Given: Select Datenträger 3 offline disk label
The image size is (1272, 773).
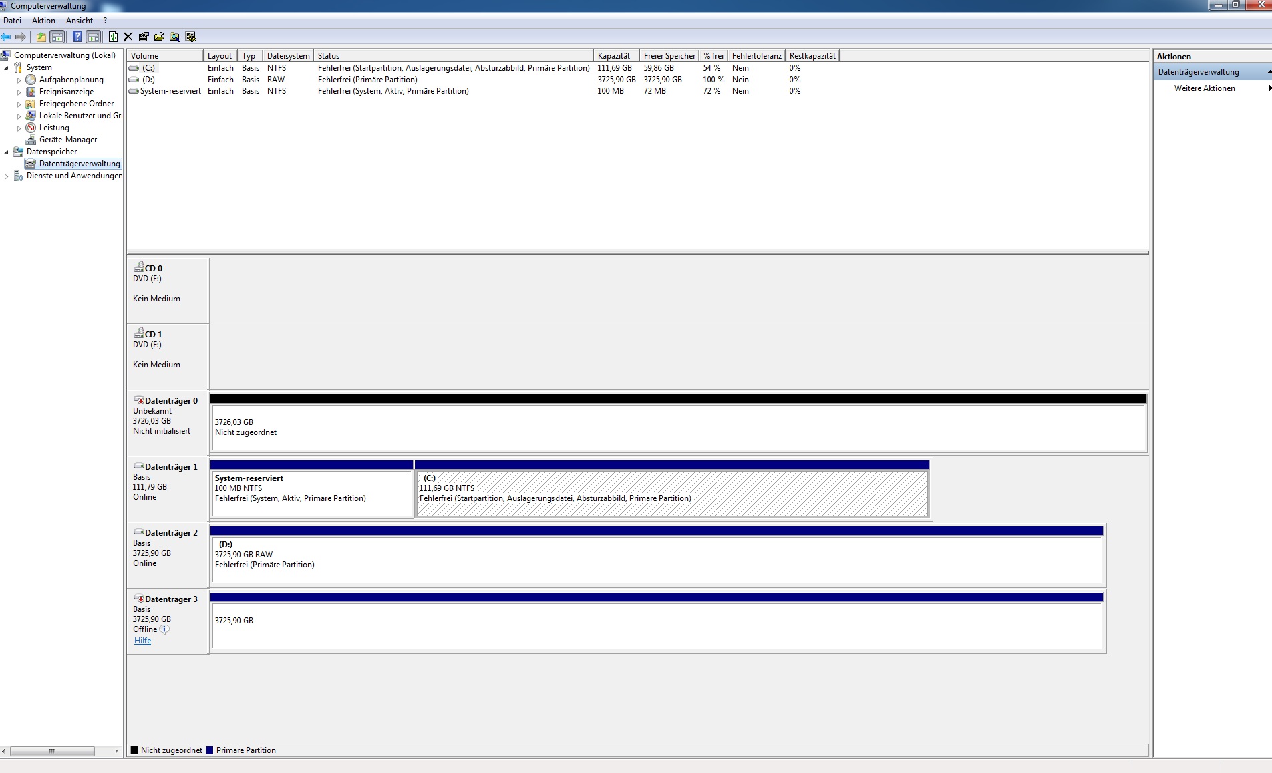Looking at the screenshot, I should [x=168, y=621].
